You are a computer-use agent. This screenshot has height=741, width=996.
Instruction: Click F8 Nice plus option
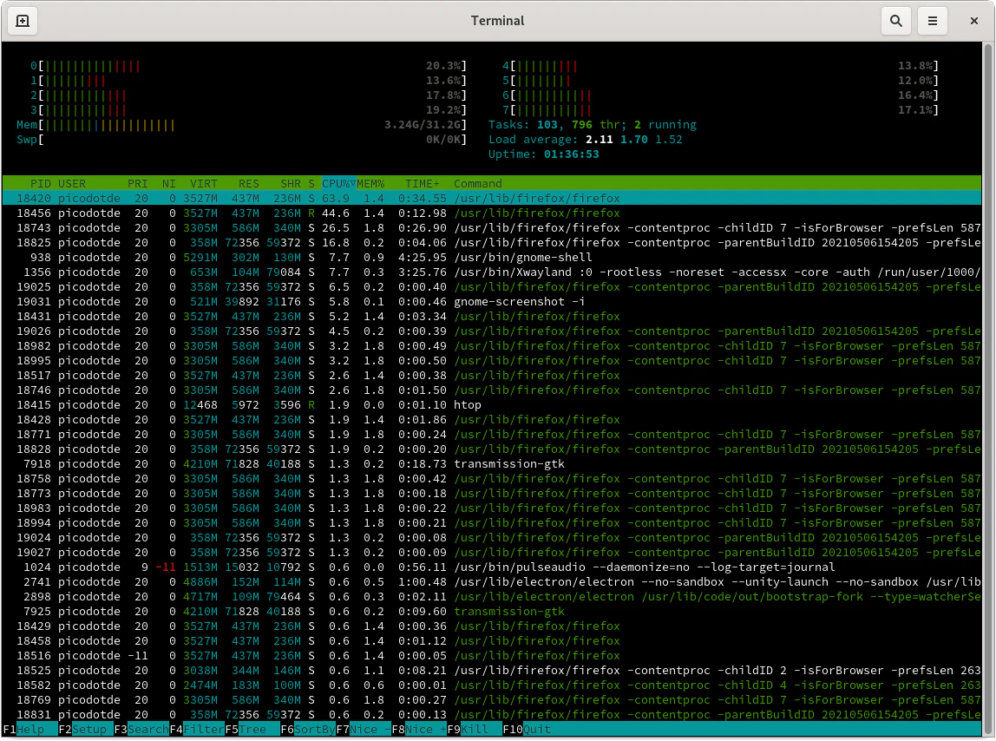[425, 730]
